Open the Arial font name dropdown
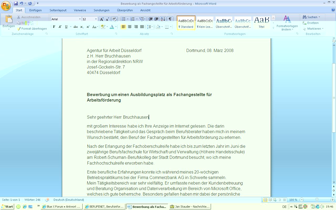The image size is (336, 210). pos(80,19)
